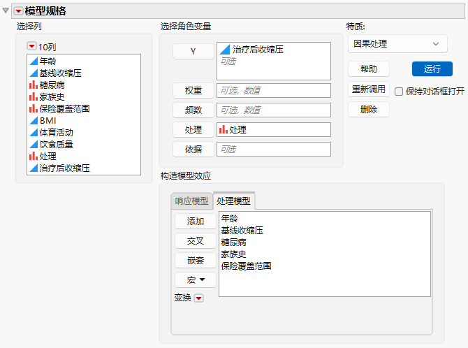Viewport: 468px width, 348px height.
Task: Click the Y role button
Action: tap(193, 52)
